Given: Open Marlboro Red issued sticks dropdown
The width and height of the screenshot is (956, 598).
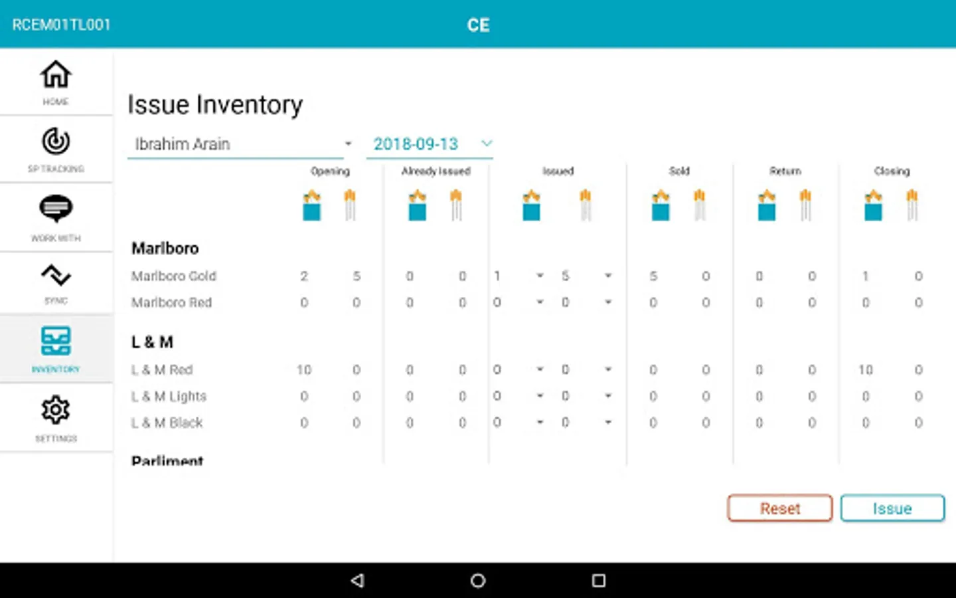Looking at the screenshot, I should [x=587, y=302].
